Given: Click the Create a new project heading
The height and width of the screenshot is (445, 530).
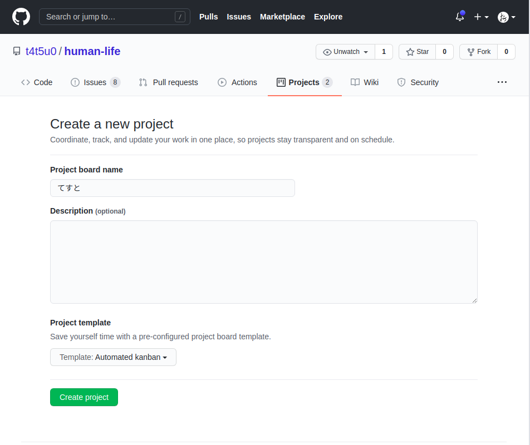Looking at the screenshot, I should [111, 124].
